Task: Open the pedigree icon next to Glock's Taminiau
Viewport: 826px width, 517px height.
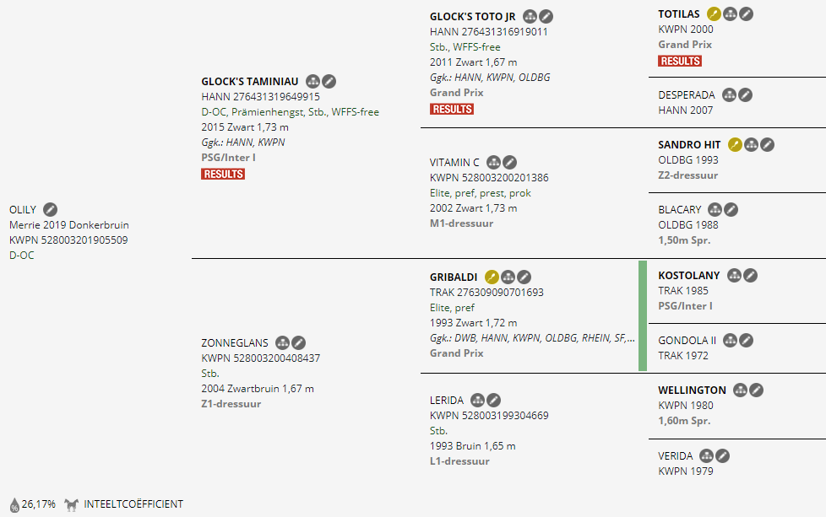Action: [313, 82]
